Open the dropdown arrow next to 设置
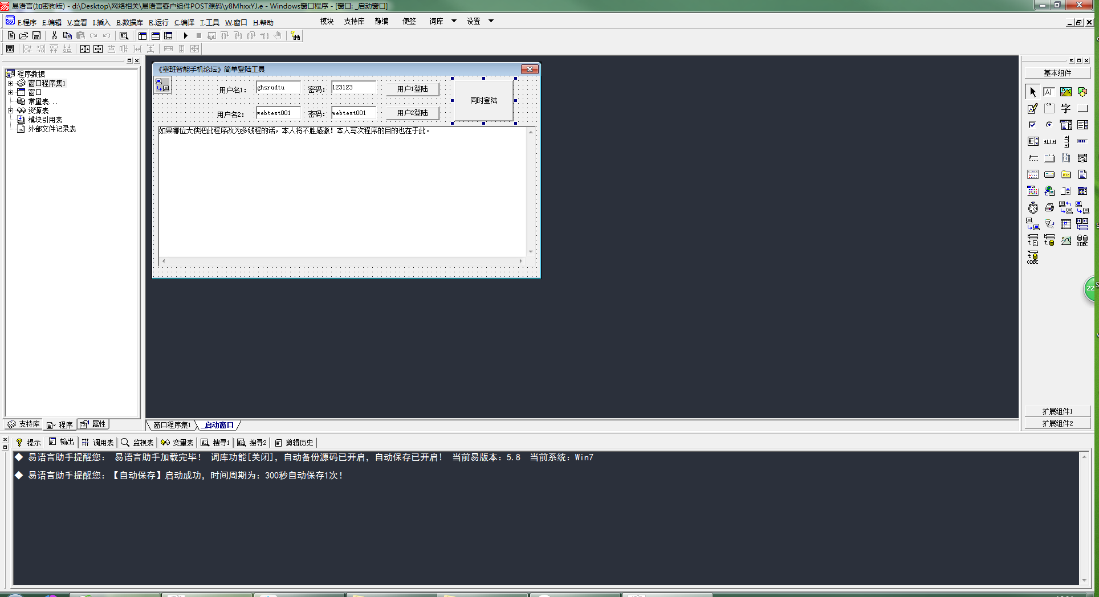Screen dimensions: 1099x597 [x=491, y=21]
